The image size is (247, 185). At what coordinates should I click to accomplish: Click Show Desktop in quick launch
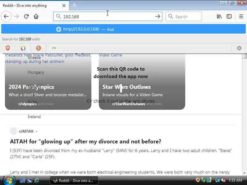[x=22, y=180]
